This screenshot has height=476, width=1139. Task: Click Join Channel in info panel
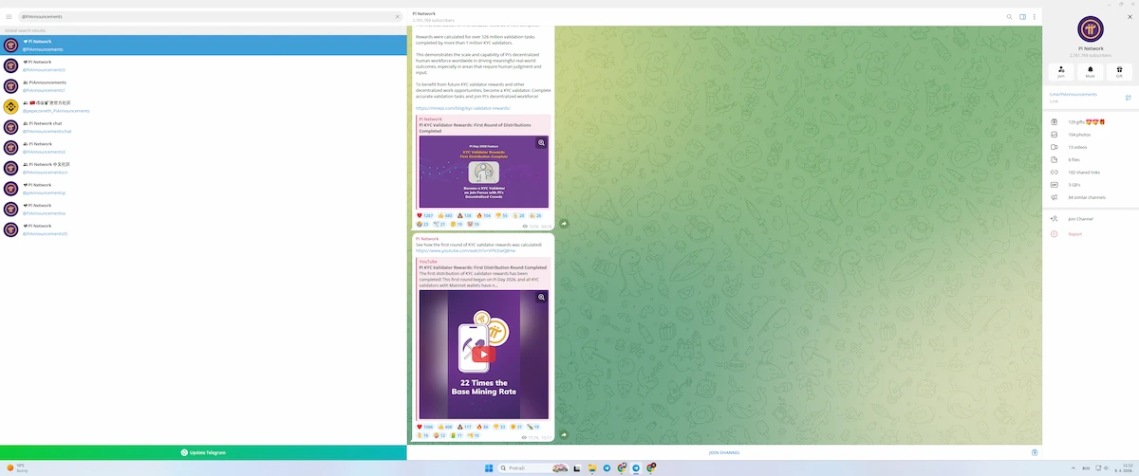1091,219
